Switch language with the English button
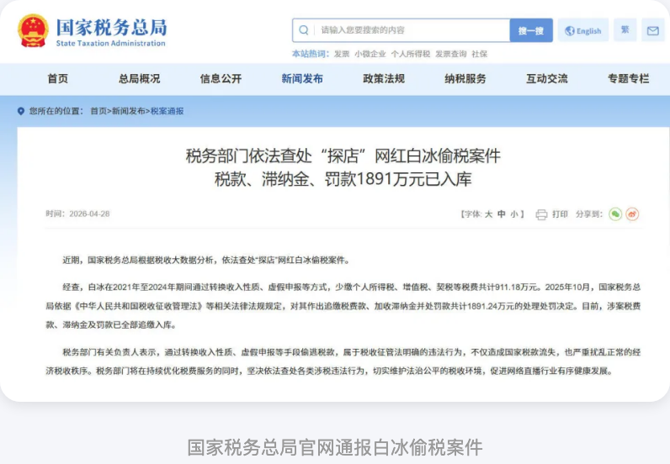This screenshot has height=464, width=670. (583, 30)
